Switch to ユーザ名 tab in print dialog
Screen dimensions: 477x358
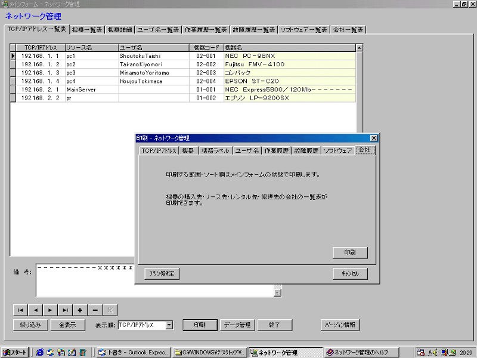(247, 151)
